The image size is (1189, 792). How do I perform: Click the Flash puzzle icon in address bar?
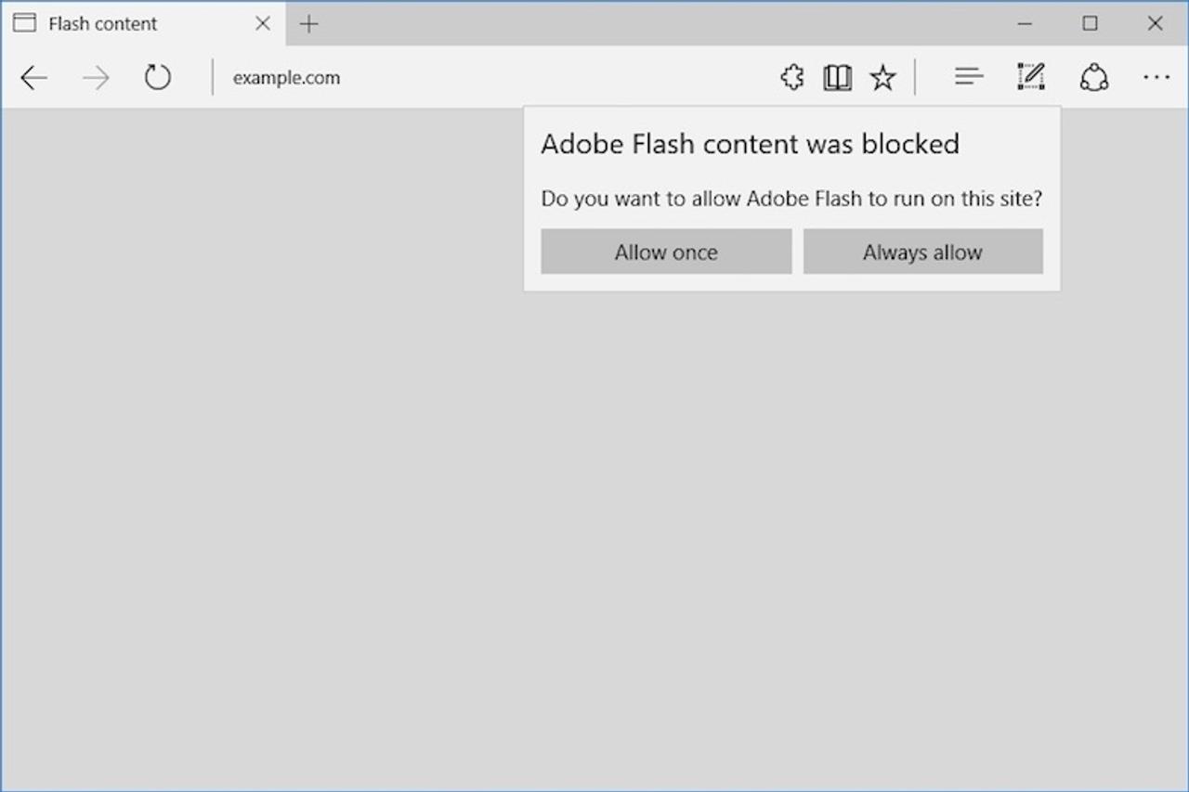(x=791, y=77)
